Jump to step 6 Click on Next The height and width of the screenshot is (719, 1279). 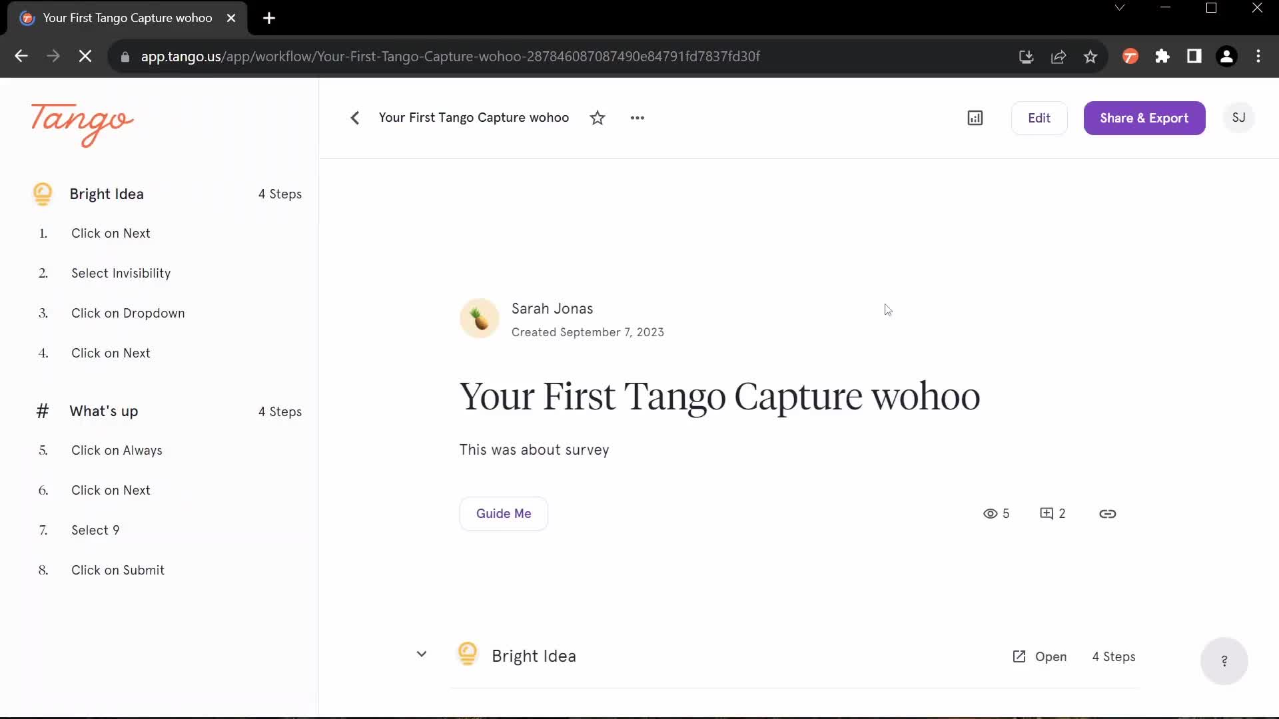tap(111, 490)
